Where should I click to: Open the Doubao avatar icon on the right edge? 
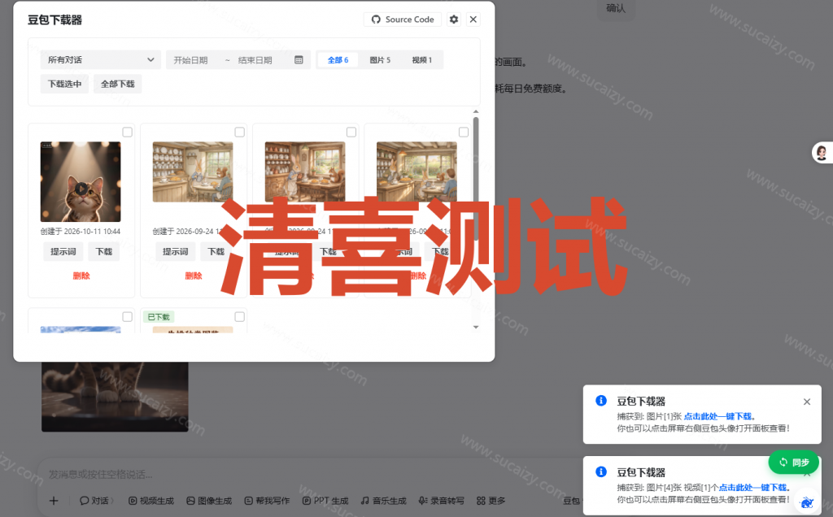click(x=822, y=153)
